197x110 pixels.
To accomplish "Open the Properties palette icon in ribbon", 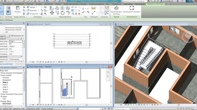I will [x=8, y=13].
